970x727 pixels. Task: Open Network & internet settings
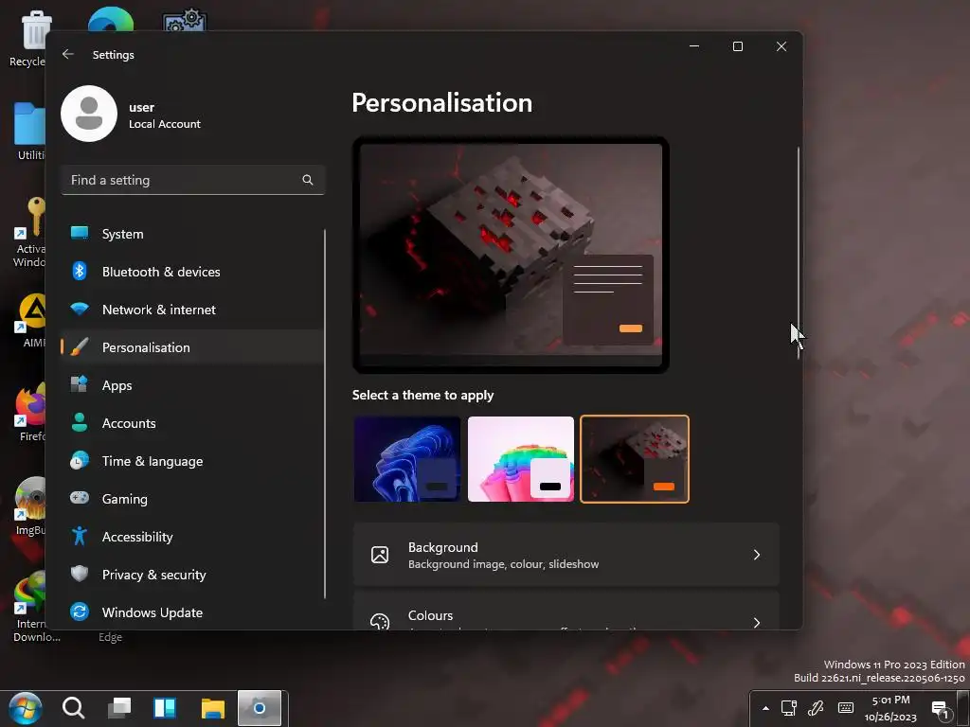pyautogui.click(x=191, y=310)
